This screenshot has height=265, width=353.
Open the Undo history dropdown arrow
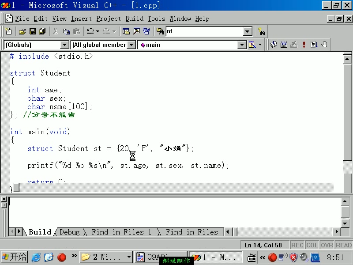[98, 31]
